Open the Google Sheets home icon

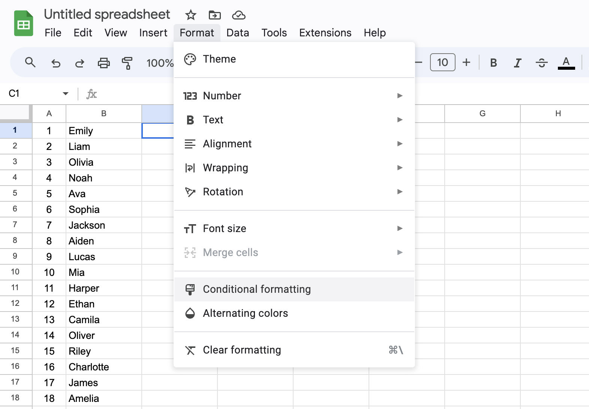[24, 24]
